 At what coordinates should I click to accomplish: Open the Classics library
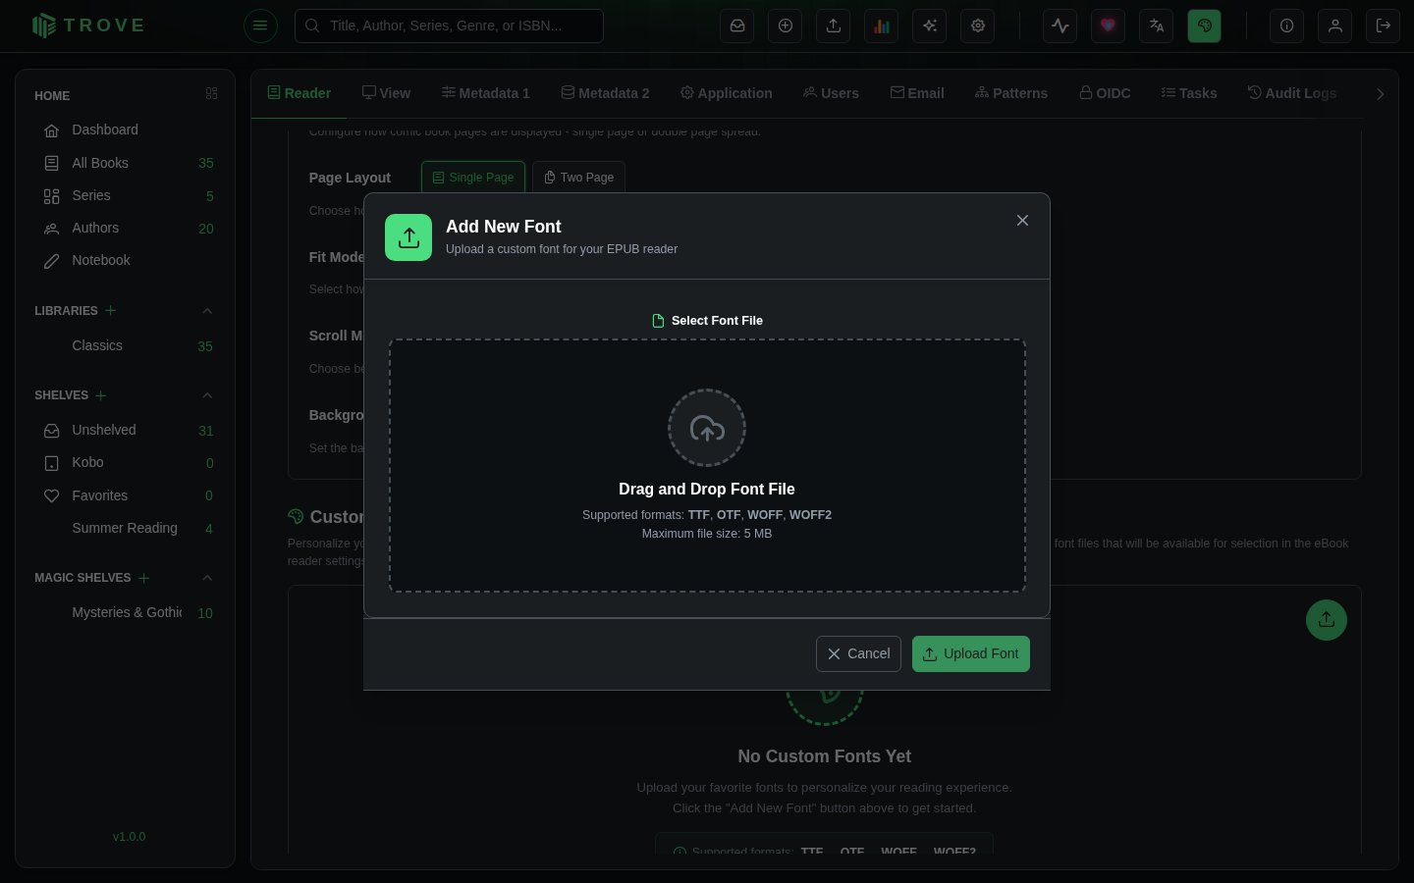click(126, 345)
